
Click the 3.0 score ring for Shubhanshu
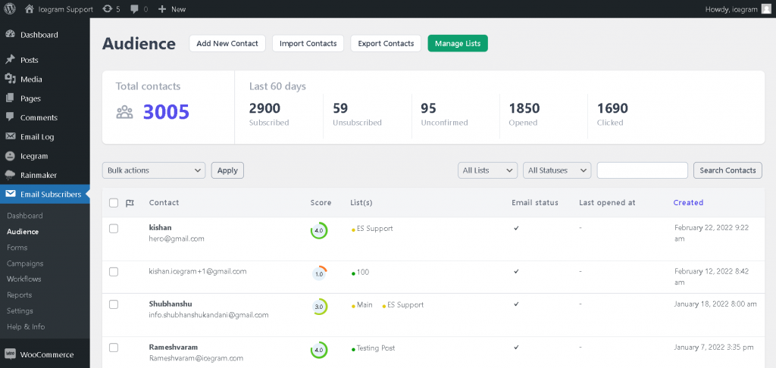click(x=319, y=307)
